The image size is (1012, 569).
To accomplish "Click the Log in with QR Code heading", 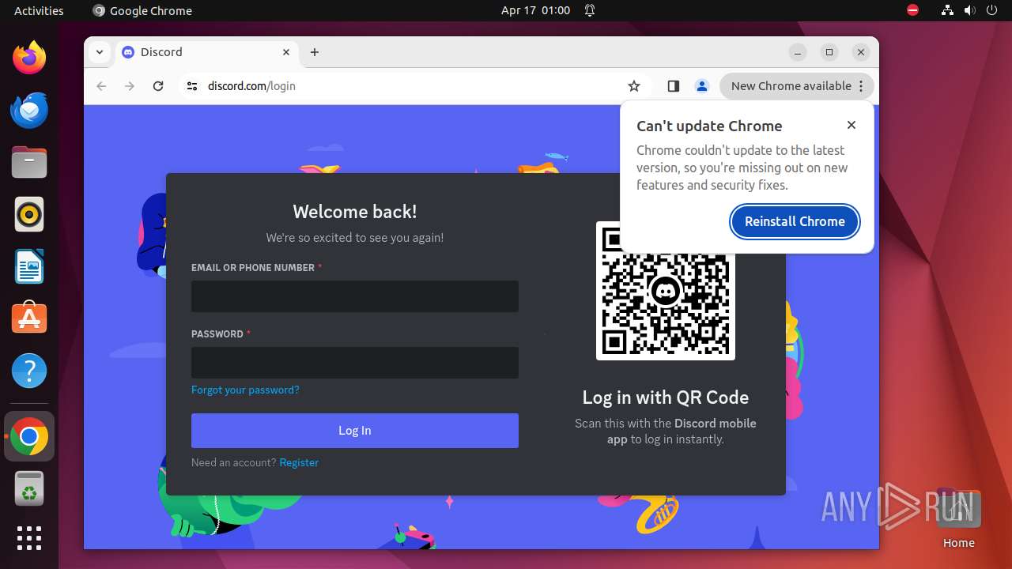I will pos(666,398).
